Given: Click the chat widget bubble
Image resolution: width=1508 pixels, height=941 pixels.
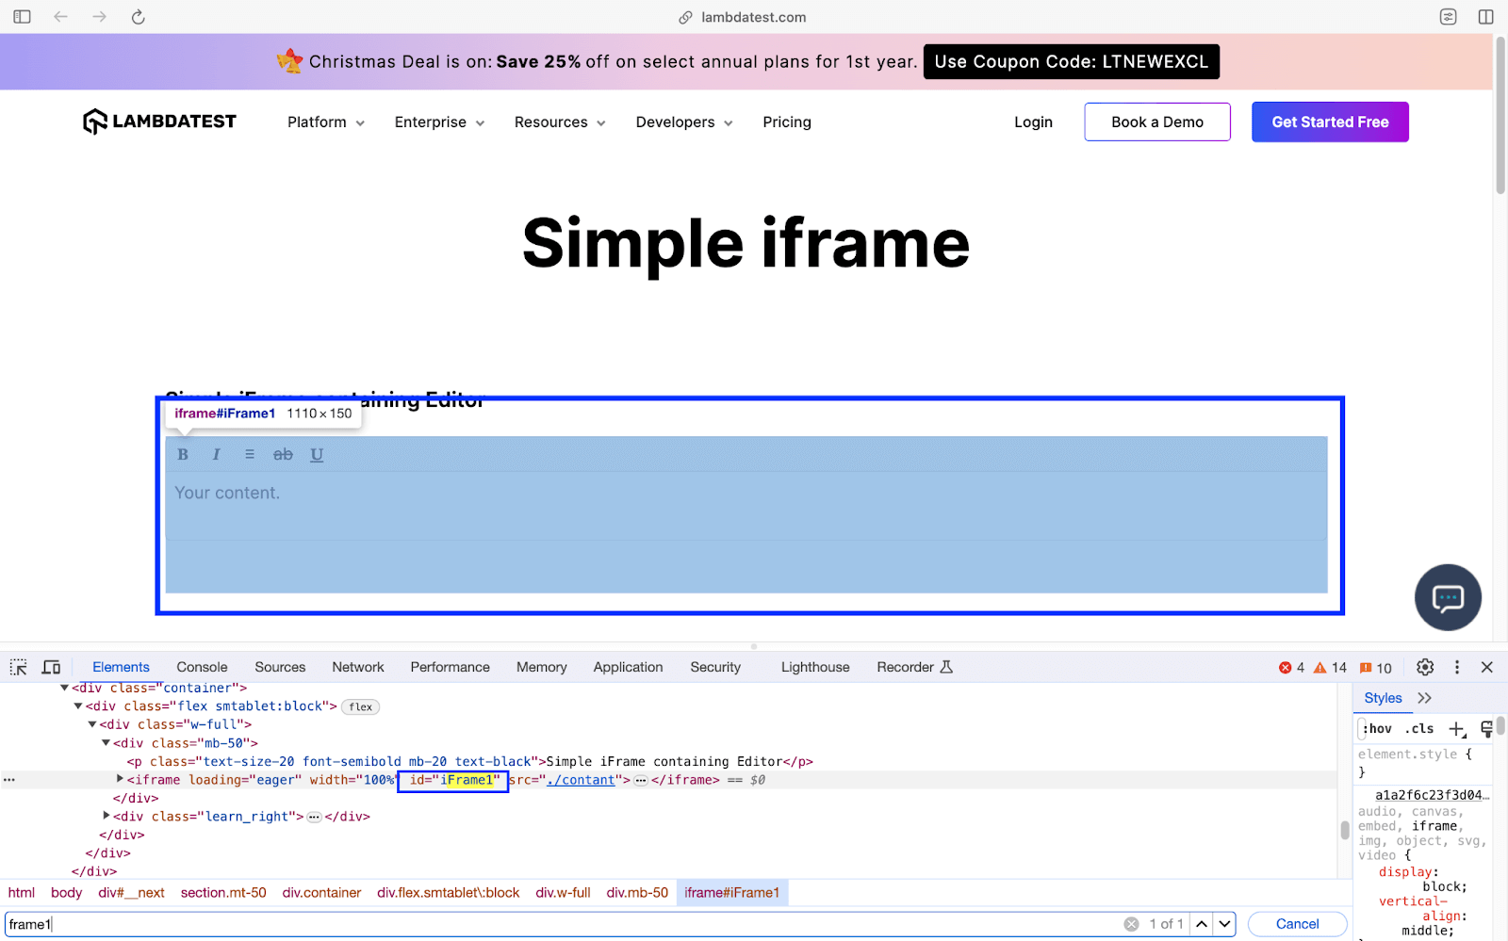Looking at the screenshot, I should click(1448, 597).
